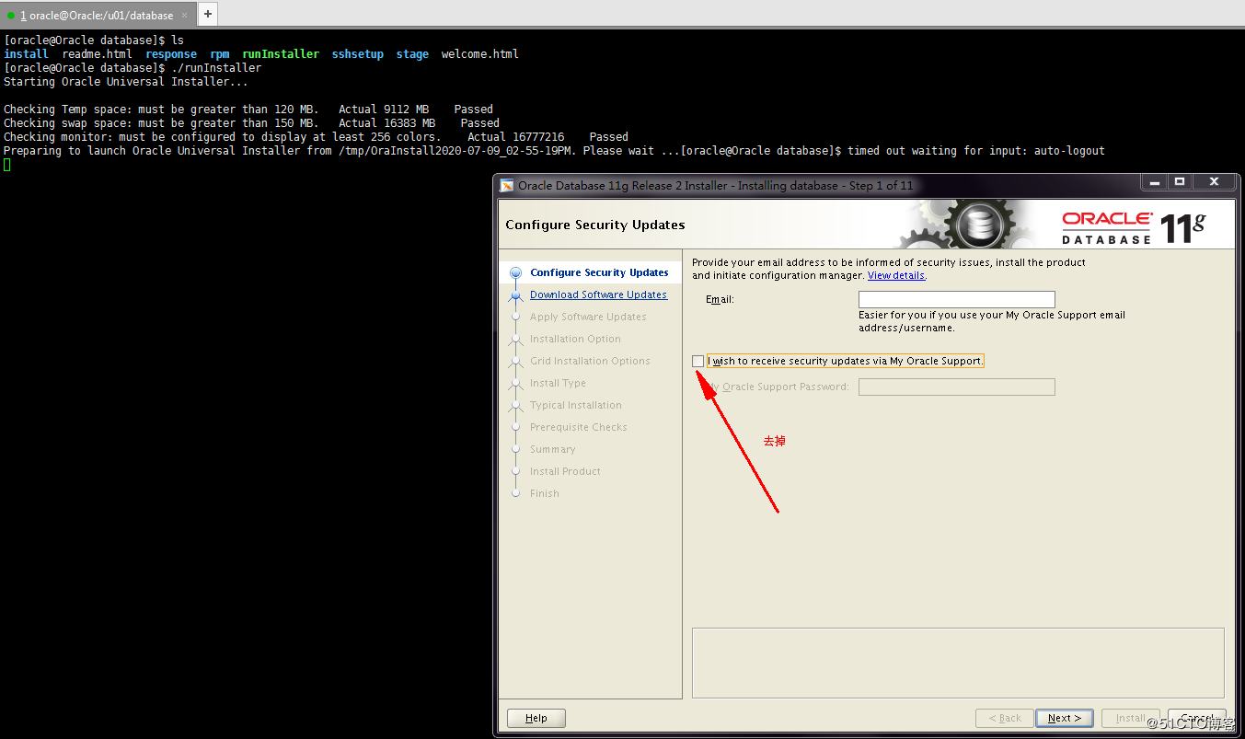Click the My Oracle Support Password field
Screen dimensions: 1245x739
click(x=956, y=387)
